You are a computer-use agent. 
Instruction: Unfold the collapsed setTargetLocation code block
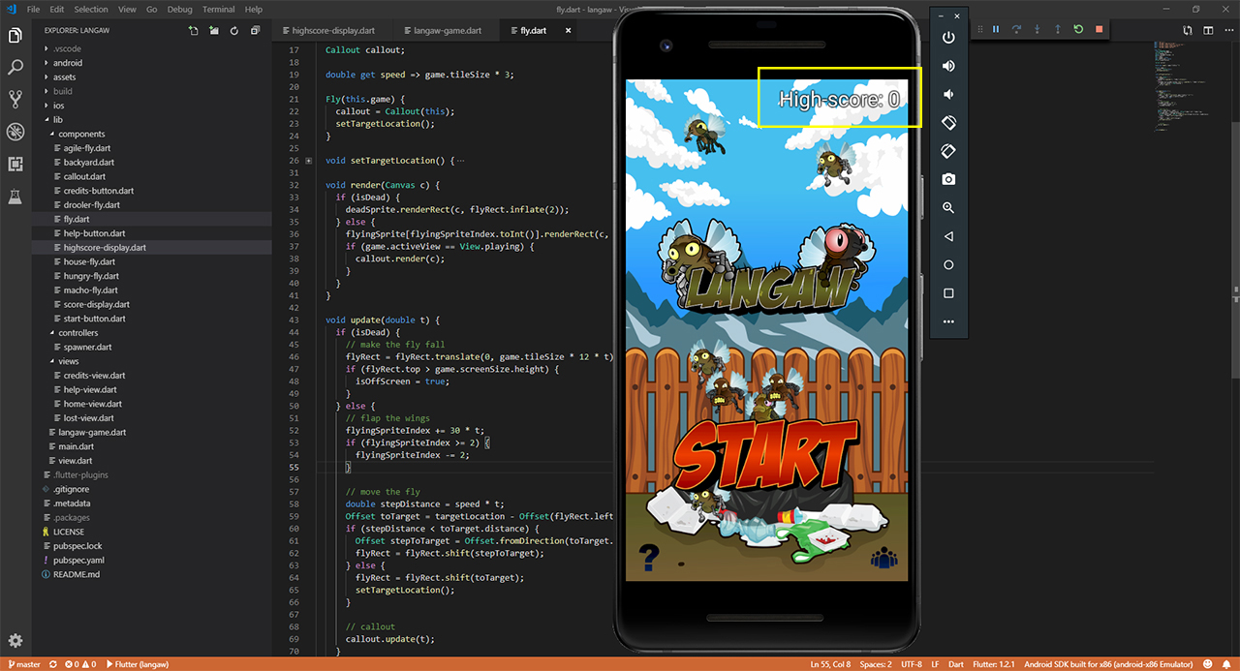click(308, 161)
